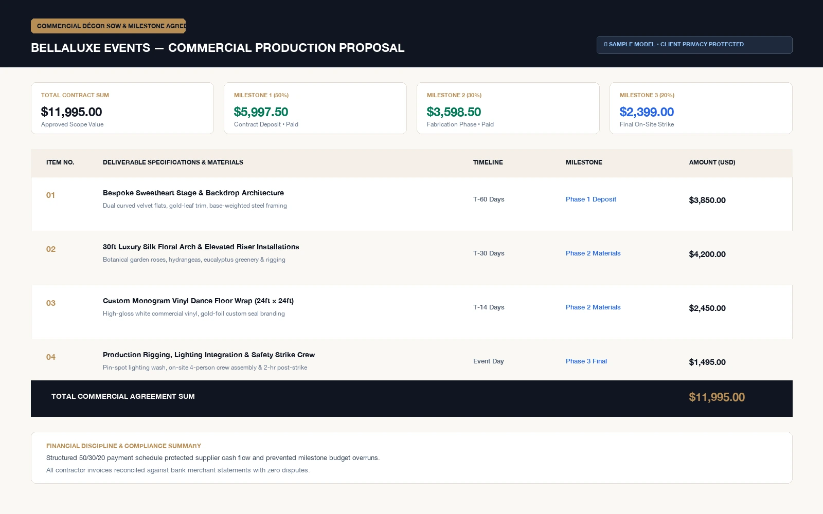Click the Financial Discipline & Compliance Summary heading
823x514 pixels.
pyautogui.click(x=123, y=446)
